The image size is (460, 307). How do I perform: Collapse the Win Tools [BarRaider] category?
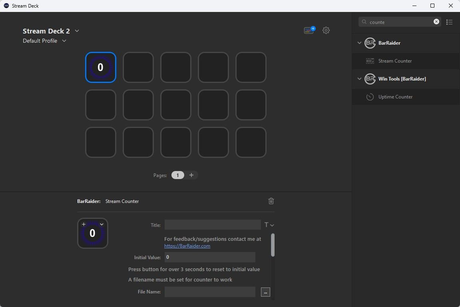pyautogui.click(x=359, y=79)
